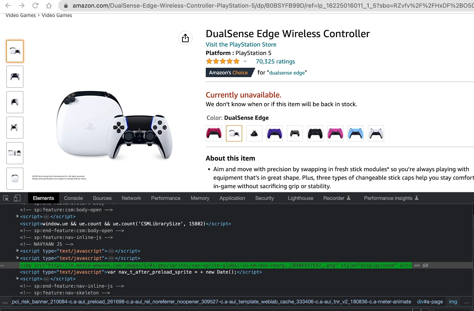Open the Network tab in DevTools
474x311 pixels.
click(131, 198)
